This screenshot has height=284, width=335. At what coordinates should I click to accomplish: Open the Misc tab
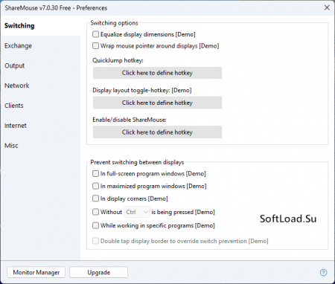pos(40,146)
